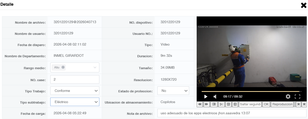Click the video preview frame
The width and height of the screenshot is (308, 119).
coord(252,56)
